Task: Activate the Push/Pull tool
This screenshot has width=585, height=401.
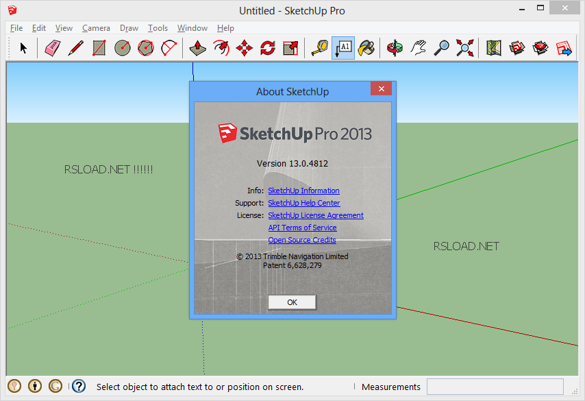Action: pyautogui.click(x=198, y=48)
